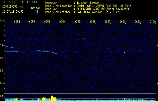The width and height of the screenshot is (158, 101).
Task: Click time marker 0058
Action: point(123,21)
